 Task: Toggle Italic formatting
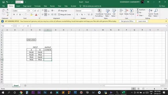[17, 15]
